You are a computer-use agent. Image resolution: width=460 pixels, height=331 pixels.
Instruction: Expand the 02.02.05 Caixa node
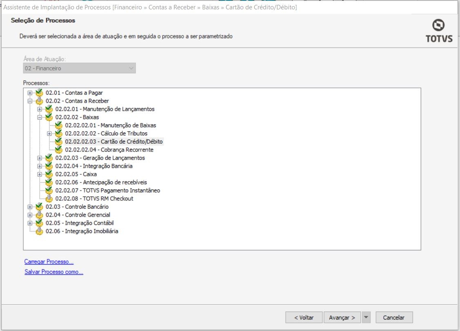point(40,174)
